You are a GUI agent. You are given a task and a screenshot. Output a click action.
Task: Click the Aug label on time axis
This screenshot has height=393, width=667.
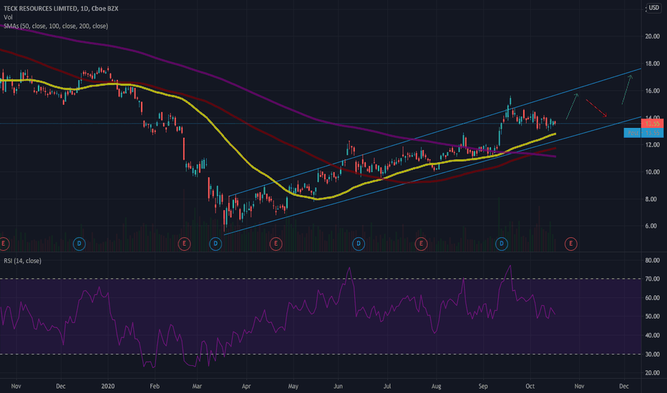point(436,386)
